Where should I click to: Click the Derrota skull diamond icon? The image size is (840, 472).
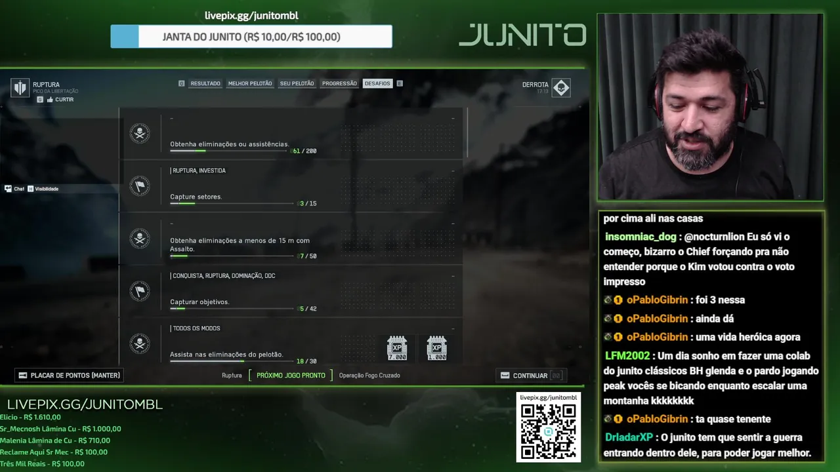(561, 88)
